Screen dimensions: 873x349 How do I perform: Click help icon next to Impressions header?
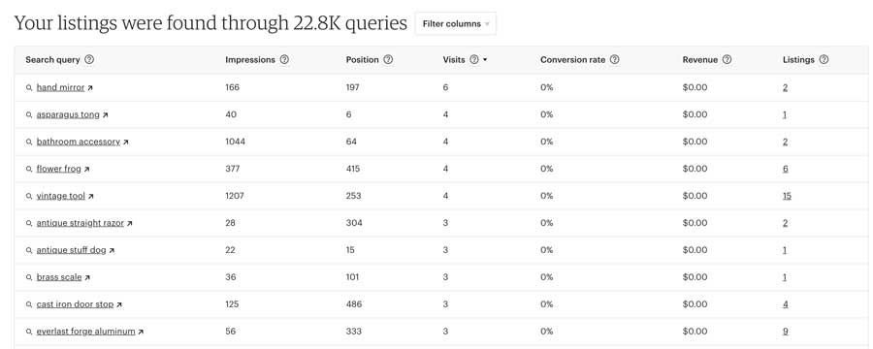[284, 59]
